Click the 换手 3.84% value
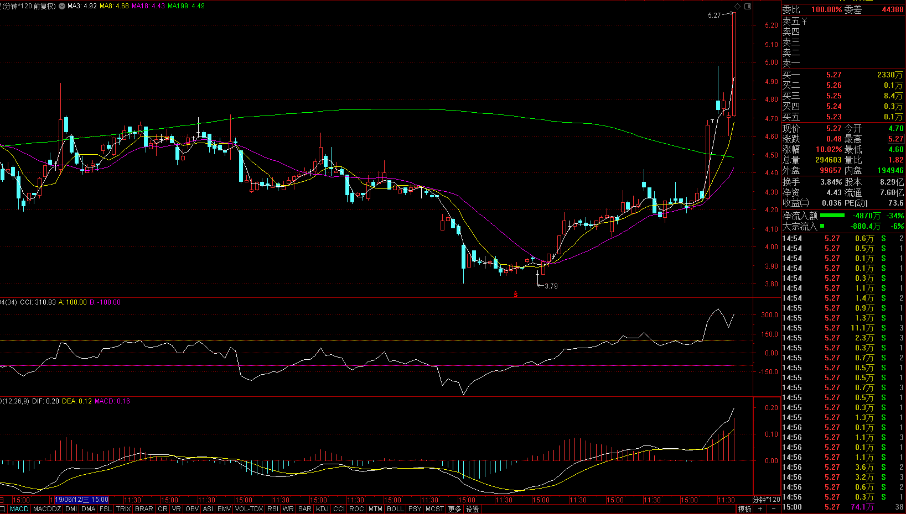The image size is (906, 514). coord(831,181)
